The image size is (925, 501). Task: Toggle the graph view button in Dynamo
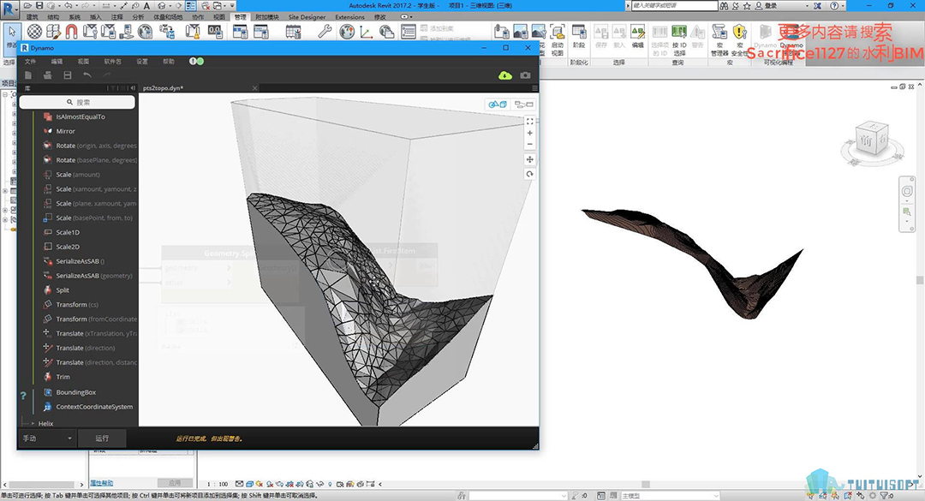tap(522, 104)
